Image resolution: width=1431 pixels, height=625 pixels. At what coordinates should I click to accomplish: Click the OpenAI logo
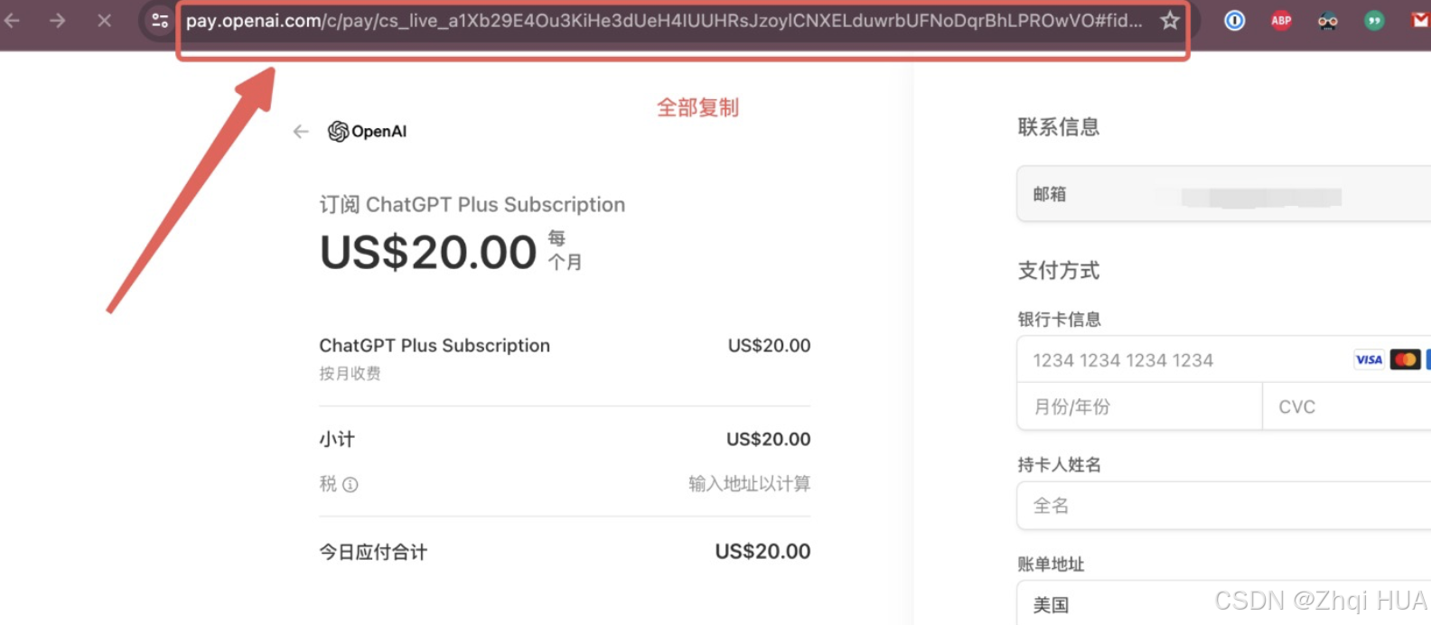click(x=367, y=132)
